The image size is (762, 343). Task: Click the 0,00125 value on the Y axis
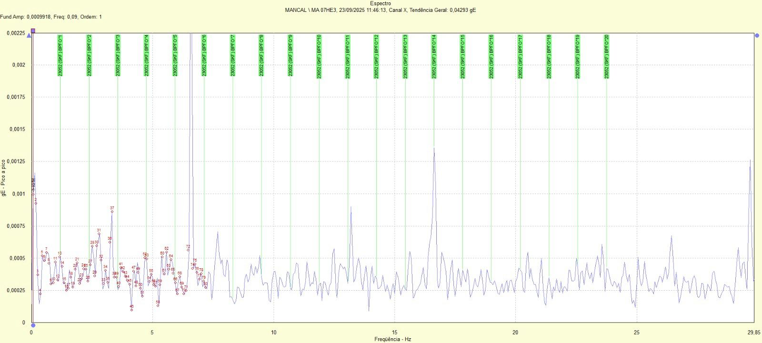click(16, 162)
